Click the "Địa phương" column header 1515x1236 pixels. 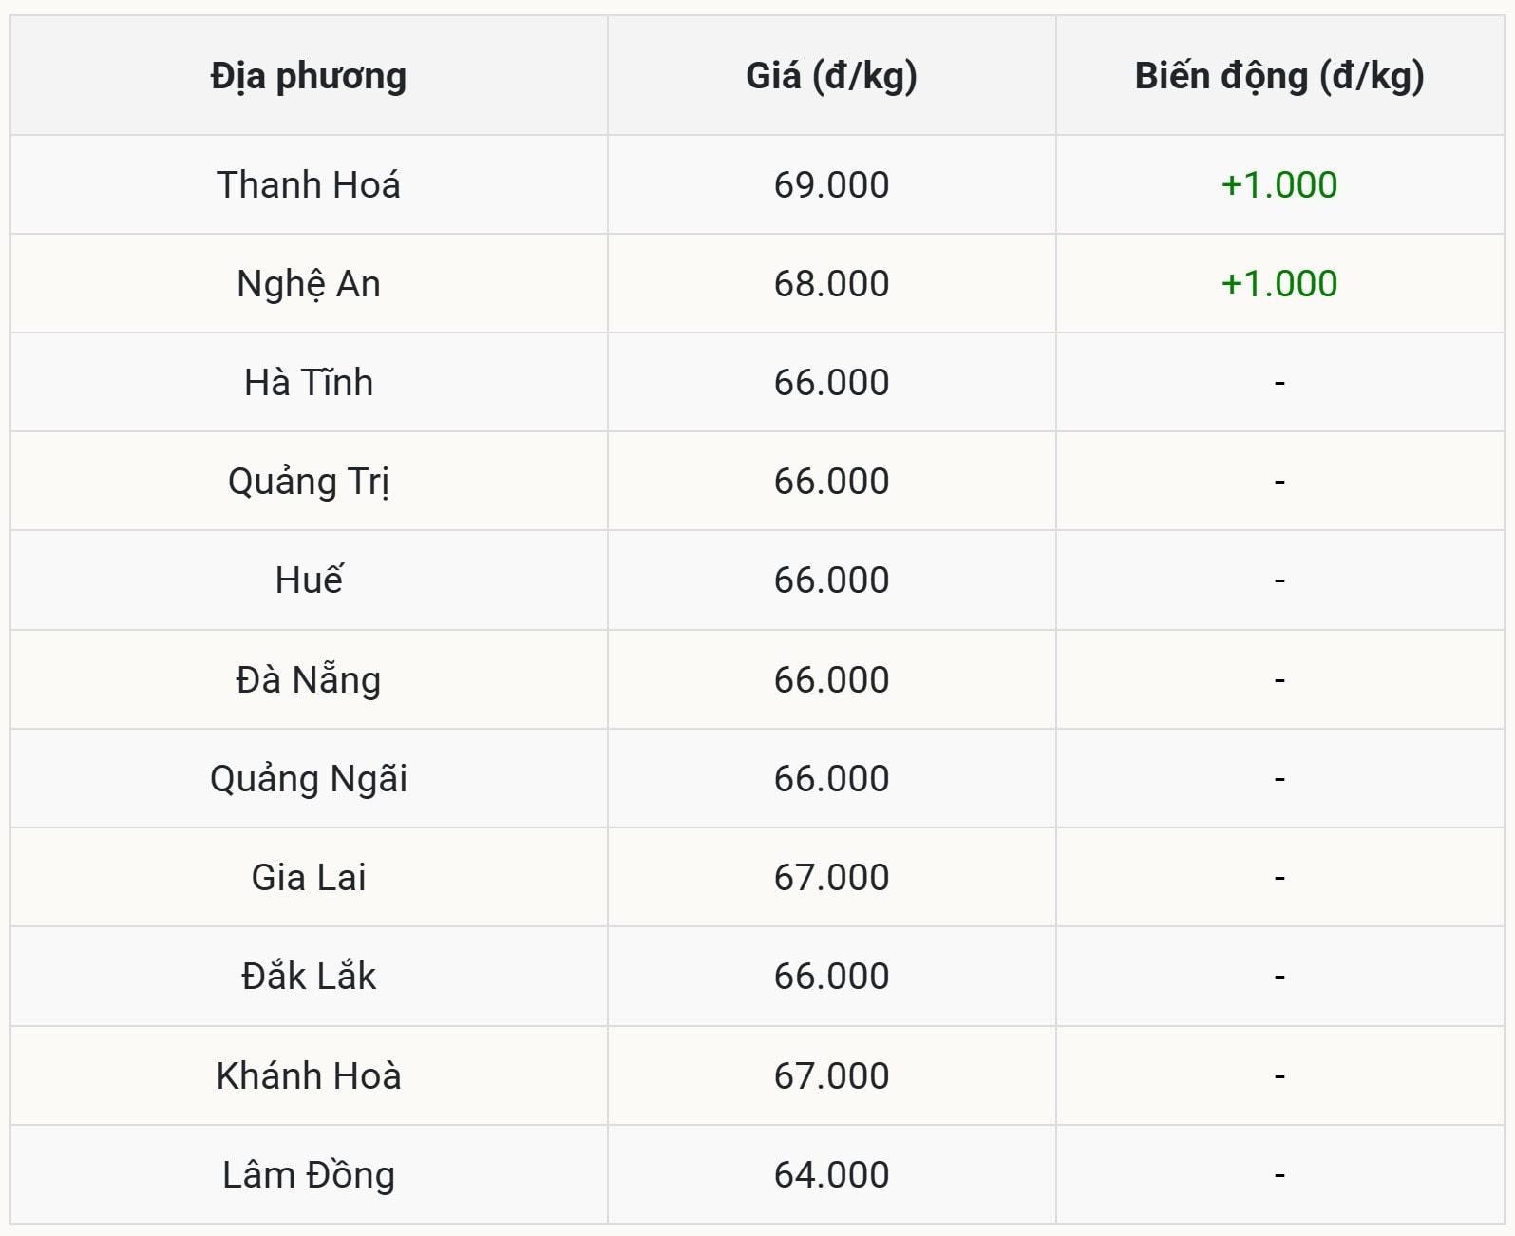tap(309, 76)
